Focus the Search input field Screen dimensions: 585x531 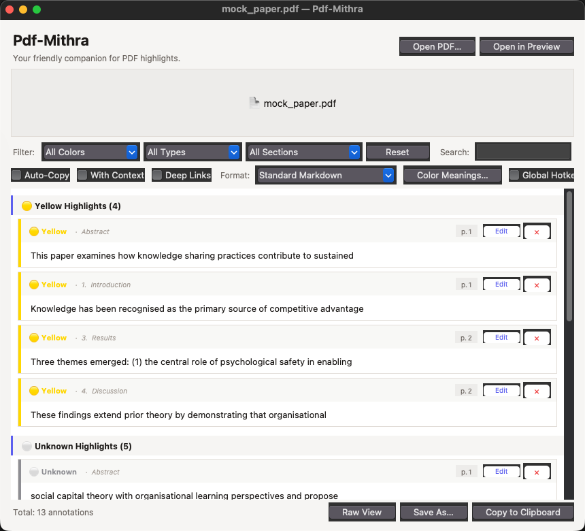[523, 152]
